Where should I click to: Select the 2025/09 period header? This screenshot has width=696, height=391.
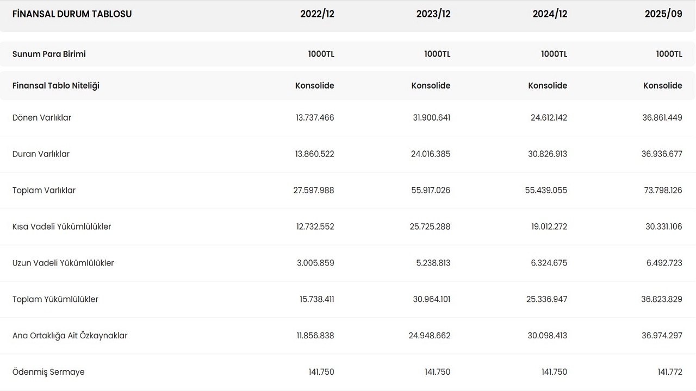tap(663, 14)
